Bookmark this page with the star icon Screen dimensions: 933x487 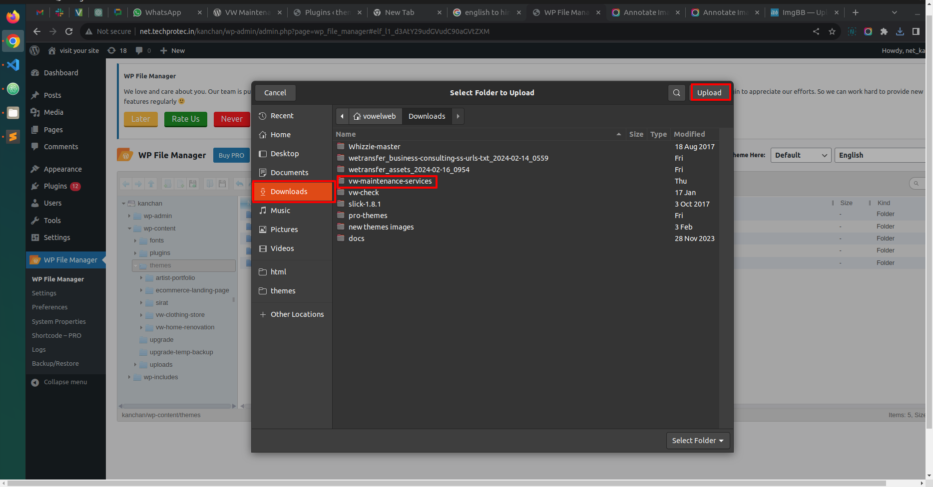click(832, 31)
